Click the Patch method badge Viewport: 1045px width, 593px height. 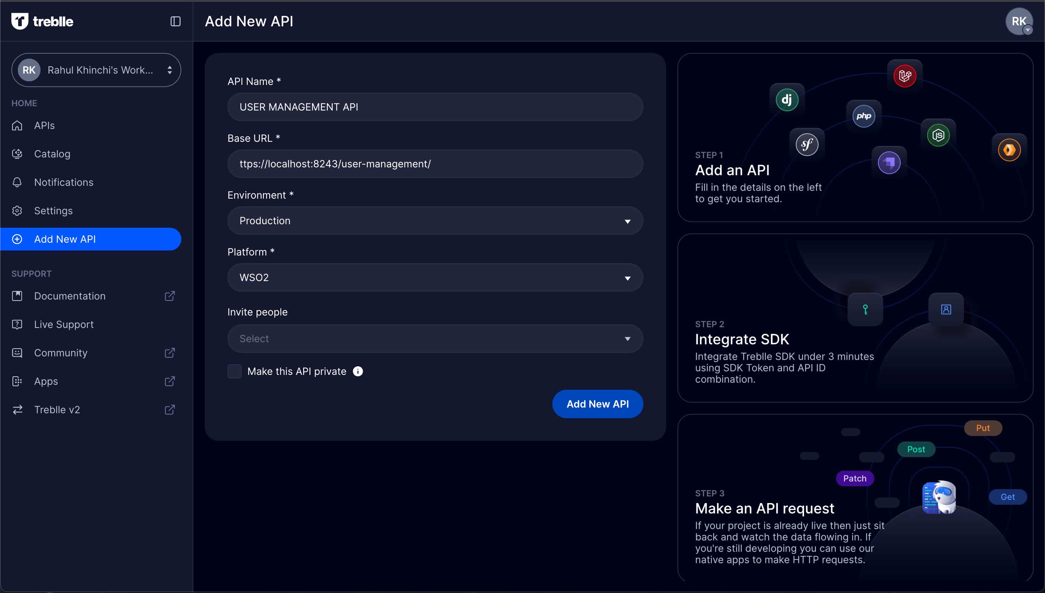tap(855, 479)
